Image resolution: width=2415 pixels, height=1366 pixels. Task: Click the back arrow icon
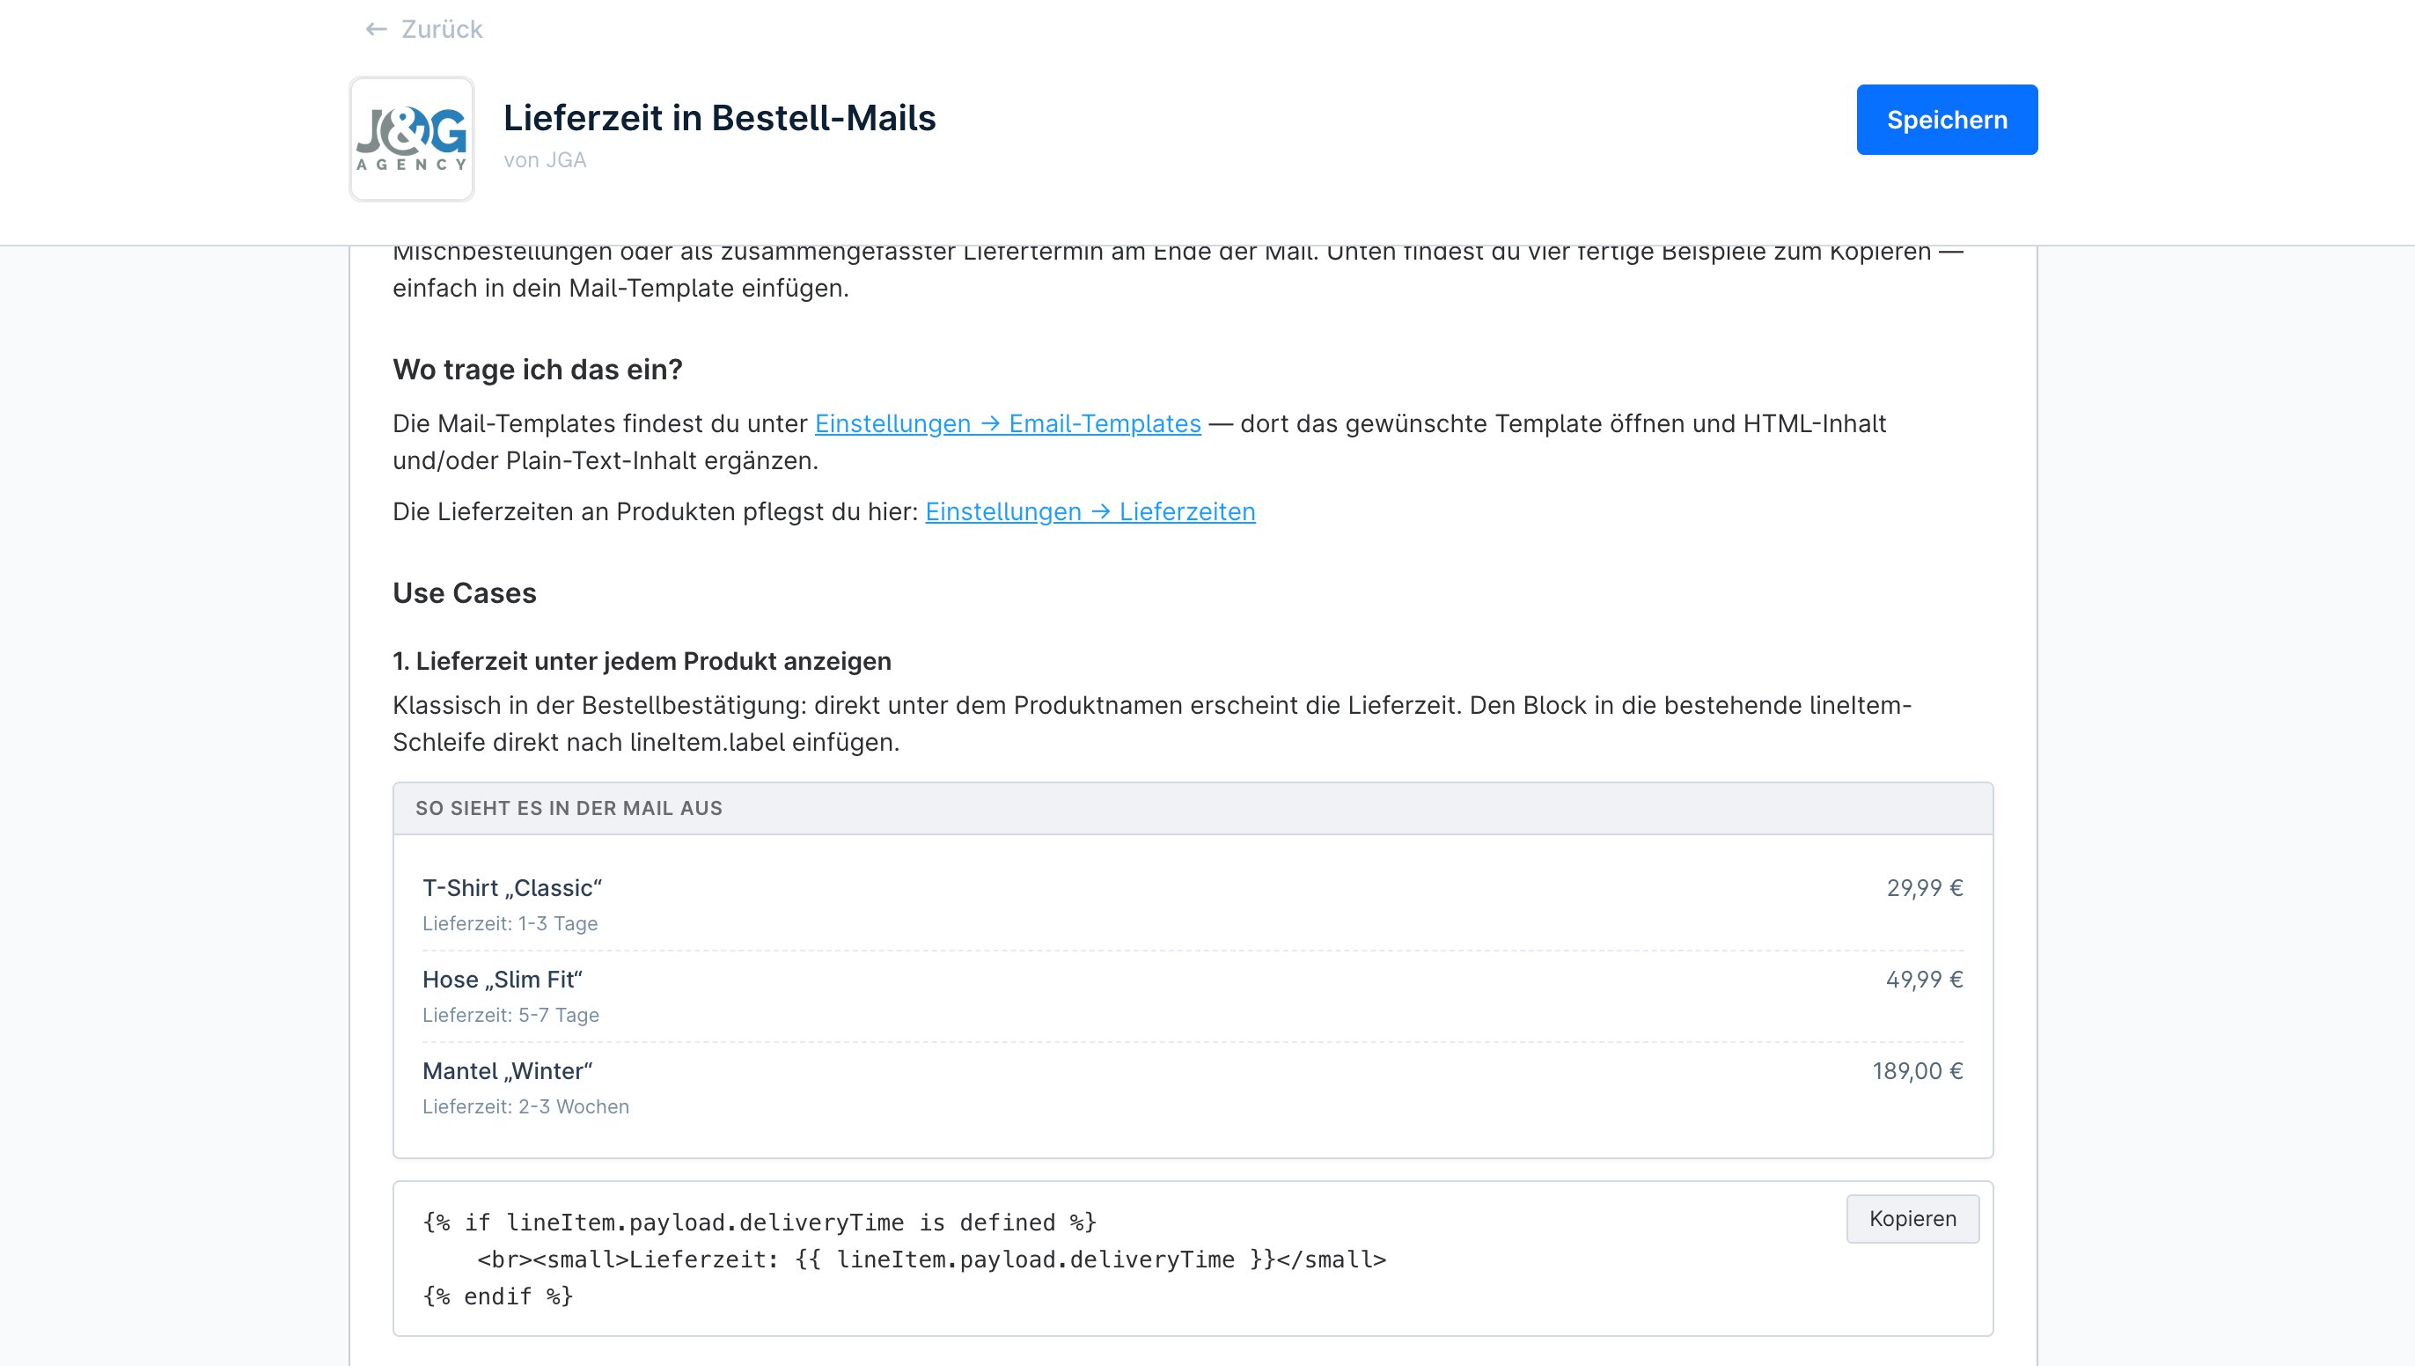376,29
